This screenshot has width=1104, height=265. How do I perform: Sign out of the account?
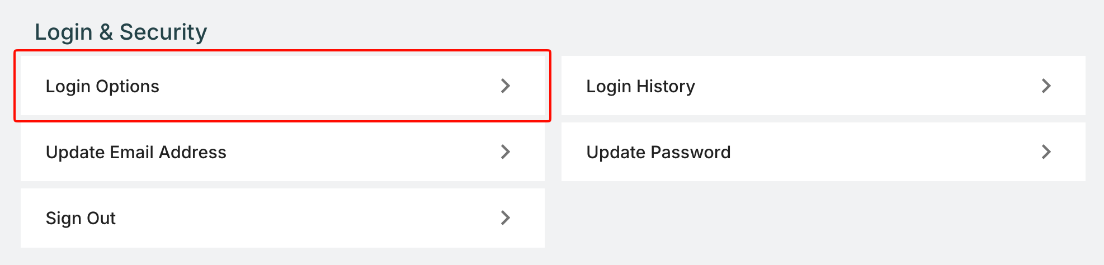tap(282, 217)
